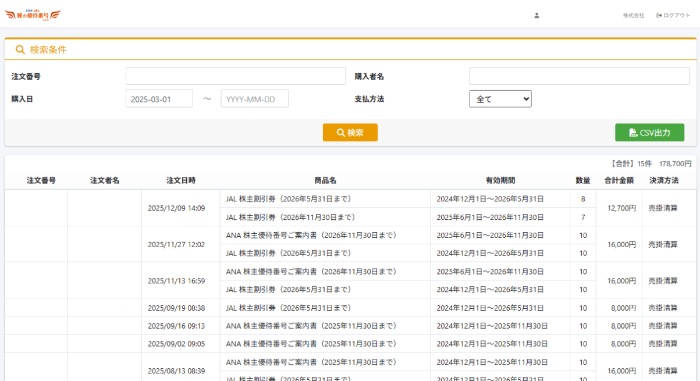
Task: Click the 商品名 column header
Action: (325, 180)
